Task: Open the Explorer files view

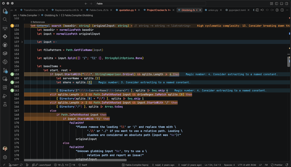Action: click(5, 11)
